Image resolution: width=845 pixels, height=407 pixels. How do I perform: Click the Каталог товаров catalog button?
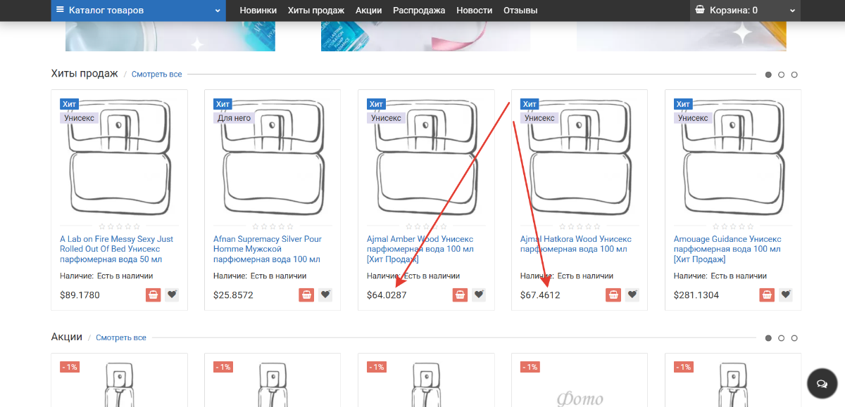click(x=139, y=11)
